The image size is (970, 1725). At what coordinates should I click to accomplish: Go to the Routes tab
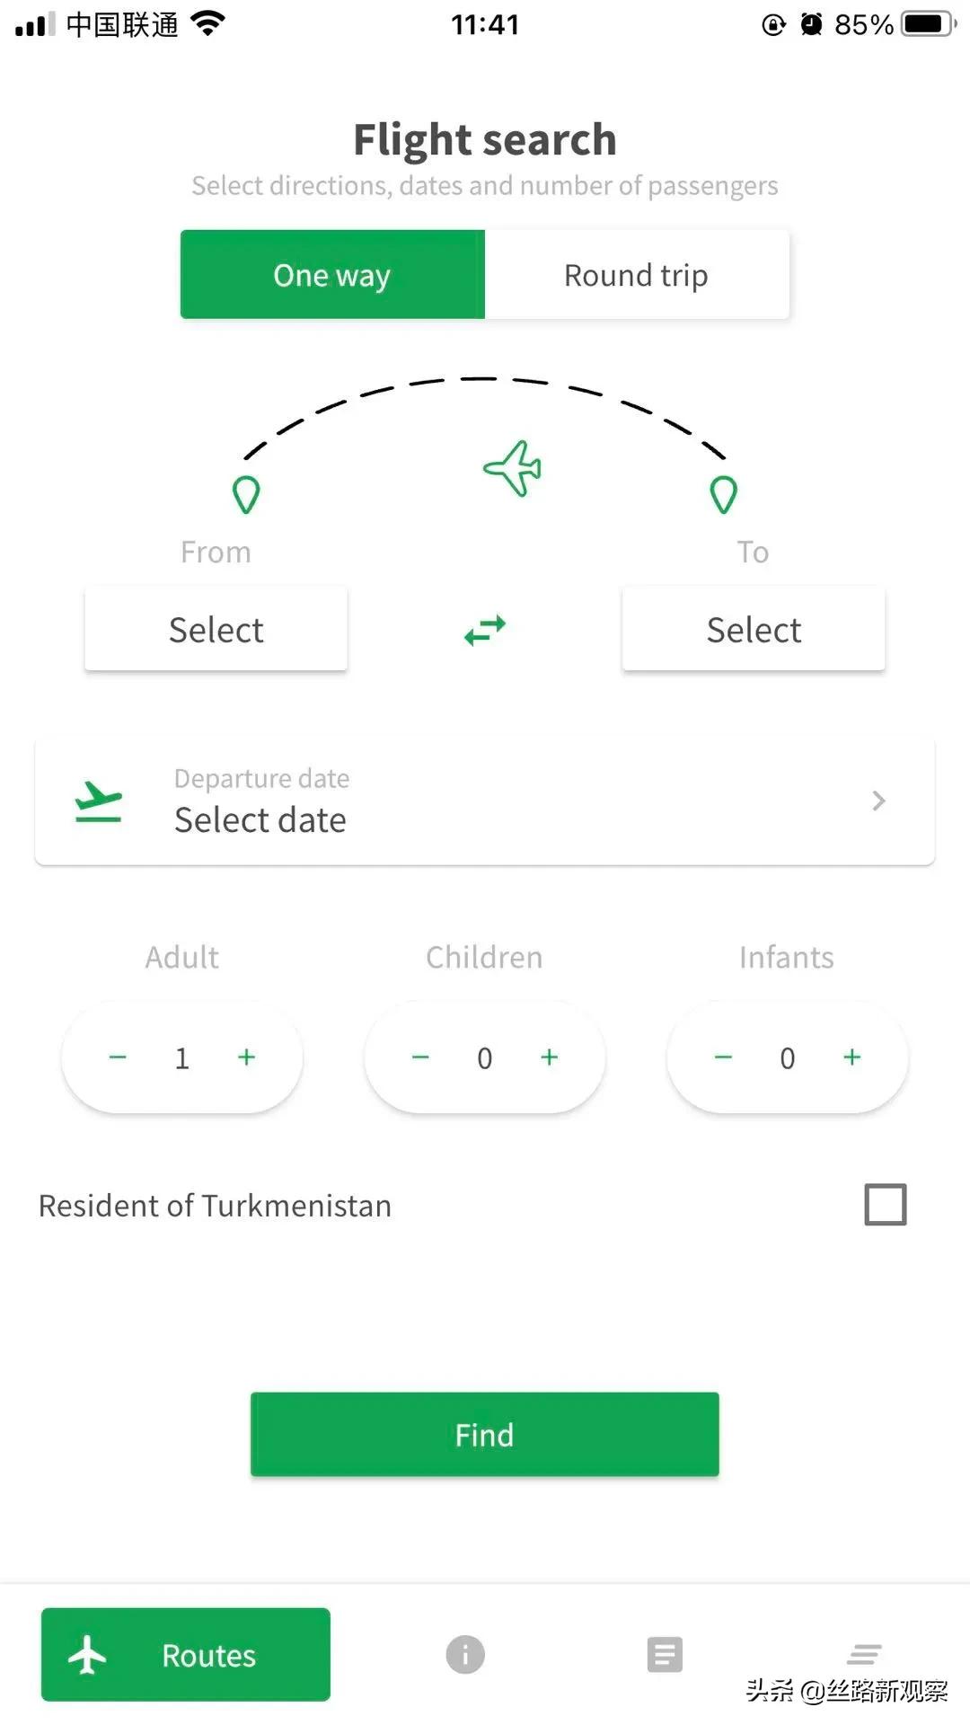(186, 1654)
